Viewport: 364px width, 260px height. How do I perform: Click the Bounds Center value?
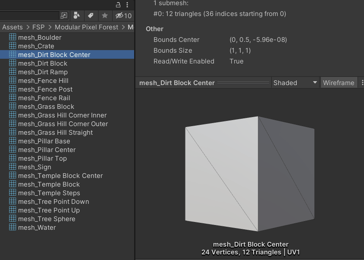coord(258,40)
